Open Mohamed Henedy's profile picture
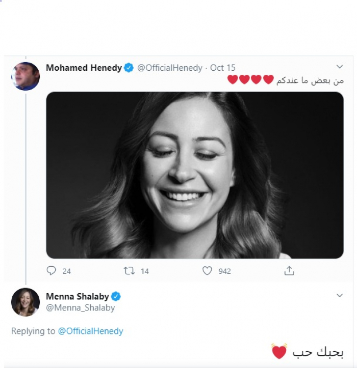 25,76
